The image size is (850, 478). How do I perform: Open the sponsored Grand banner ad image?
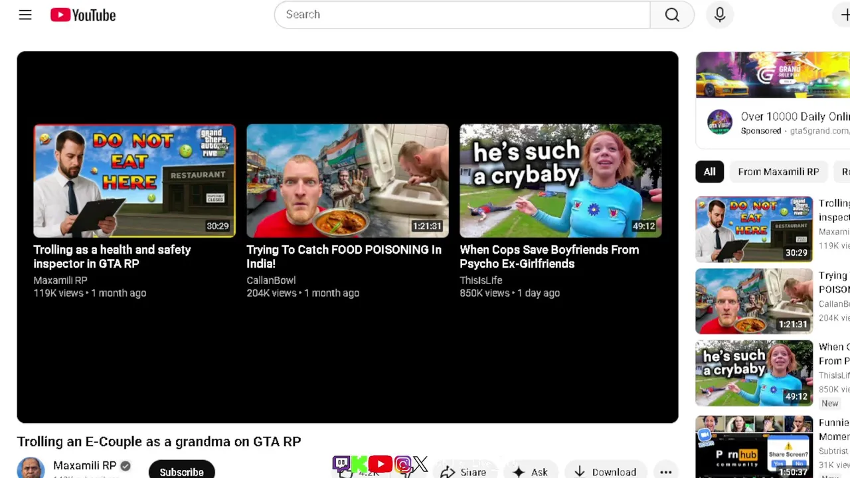point(773,75)
